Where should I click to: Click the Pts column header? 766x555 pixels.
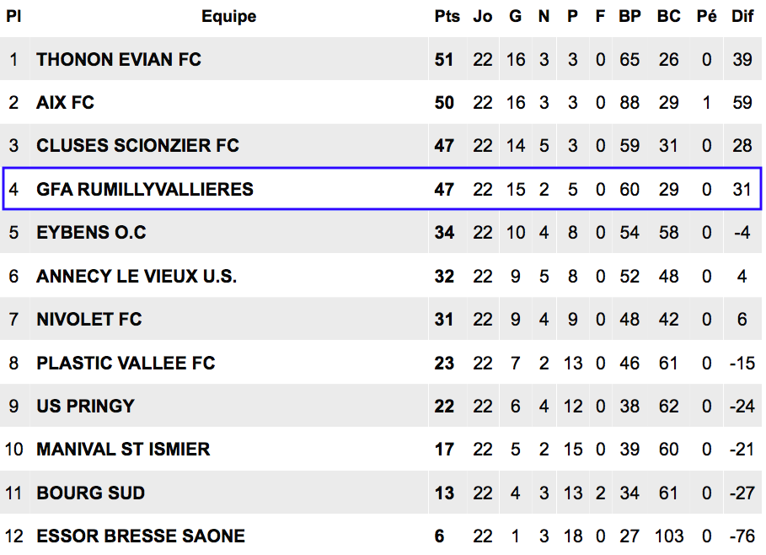pyautogui.click(x=447, y=16)
